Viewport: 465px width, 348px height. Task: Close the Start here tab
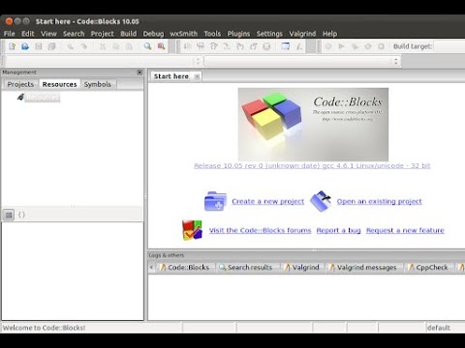[x=197, y=76]
